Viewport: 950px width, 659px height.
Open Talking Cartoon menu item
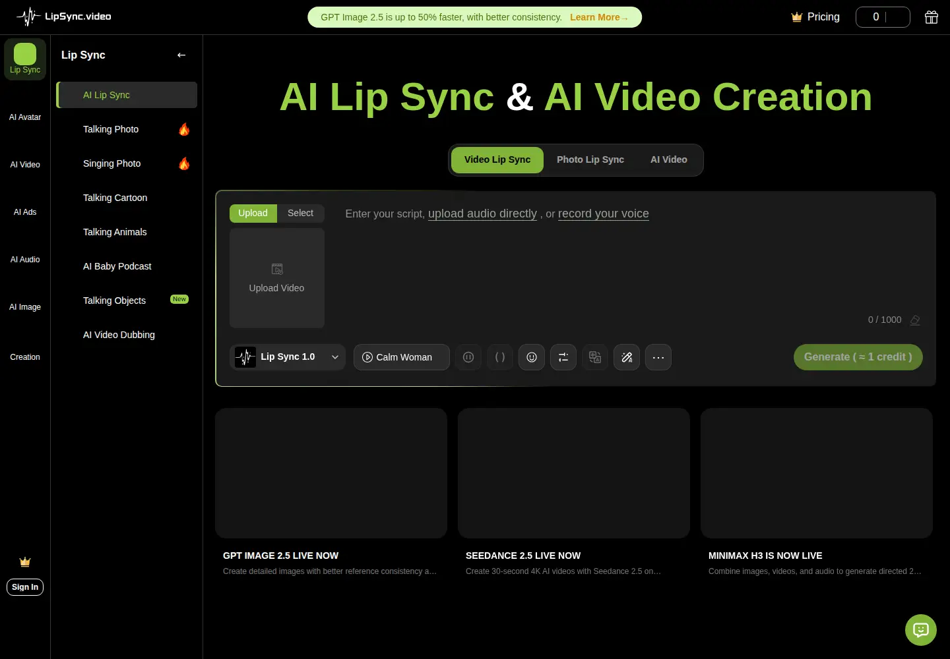(127, 198)
